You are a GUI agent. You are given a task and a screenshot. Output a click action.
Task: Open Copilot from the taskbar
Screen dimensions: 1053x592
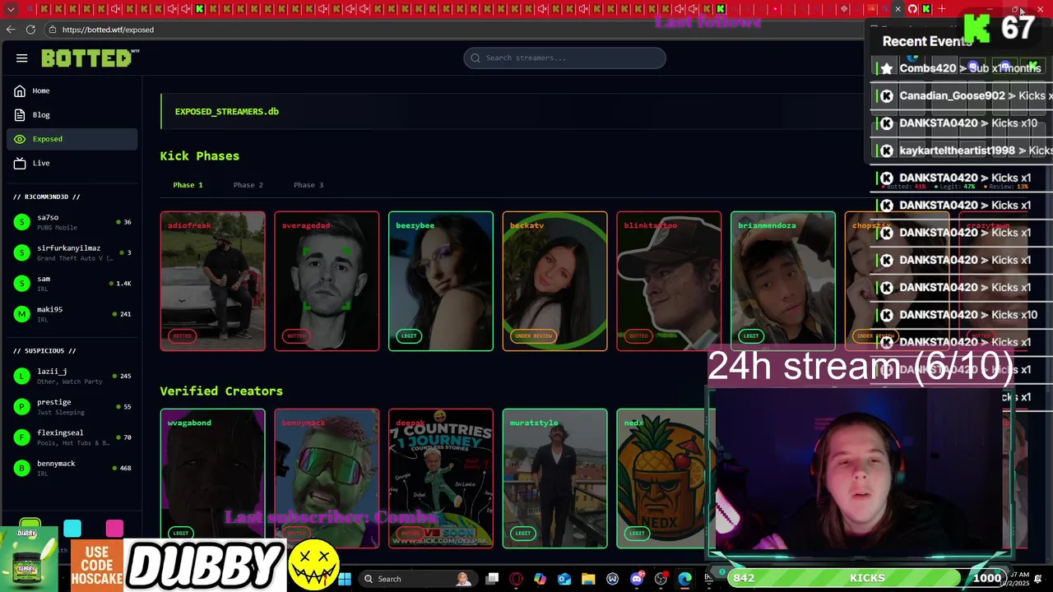[x=540, y=579]
